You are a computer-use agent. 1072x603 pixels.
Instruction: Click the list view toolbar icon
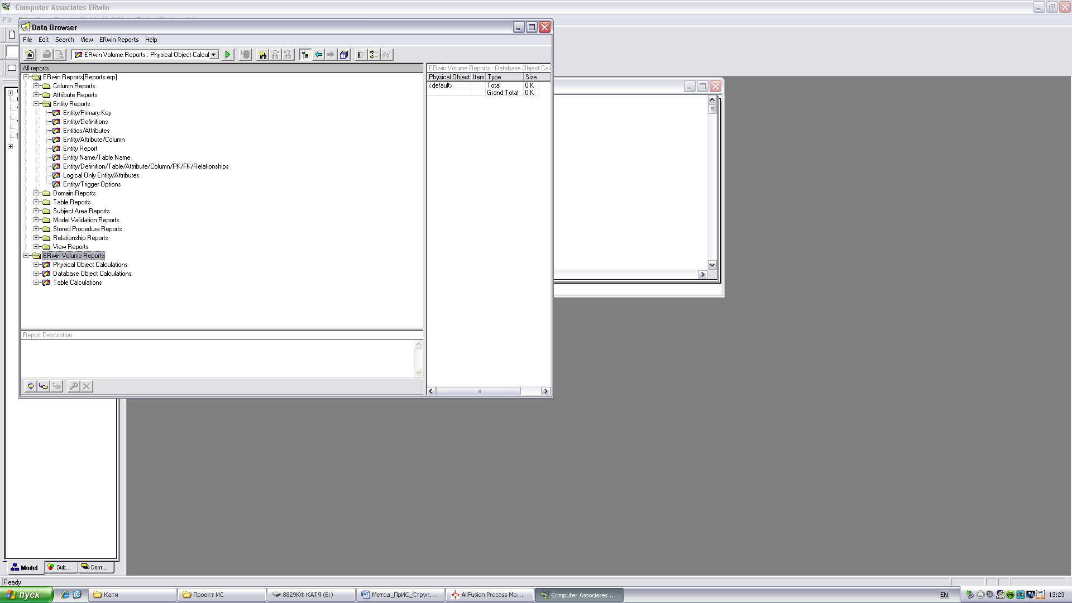[361, 55]
